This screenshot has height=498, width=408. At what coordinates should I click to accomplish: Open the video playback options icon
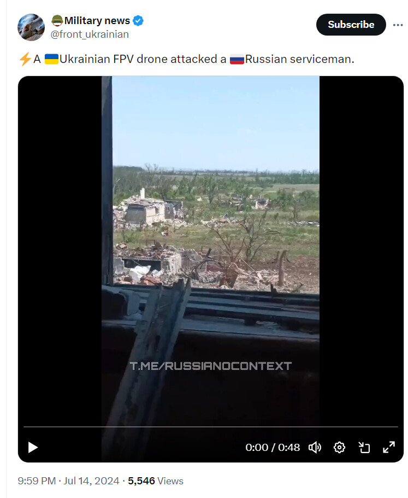click(x=364, y=448)
